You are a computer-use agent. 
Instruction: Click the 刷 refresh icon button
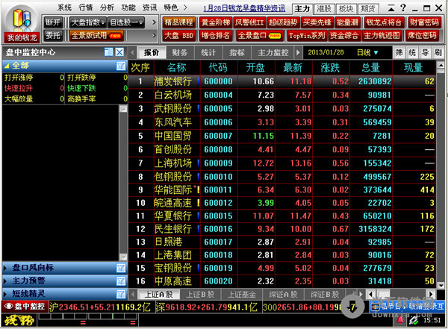pos(438,52)
